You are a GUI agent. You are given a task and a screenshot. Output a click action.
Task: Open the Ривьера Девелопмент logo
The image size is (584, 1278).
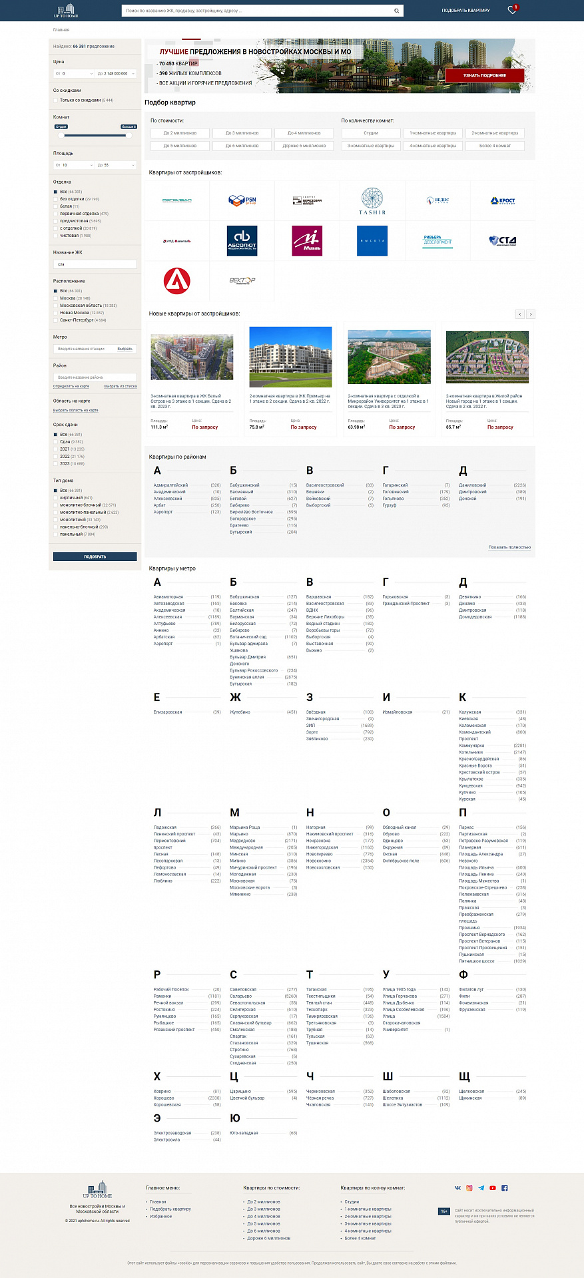click(438, 241)
